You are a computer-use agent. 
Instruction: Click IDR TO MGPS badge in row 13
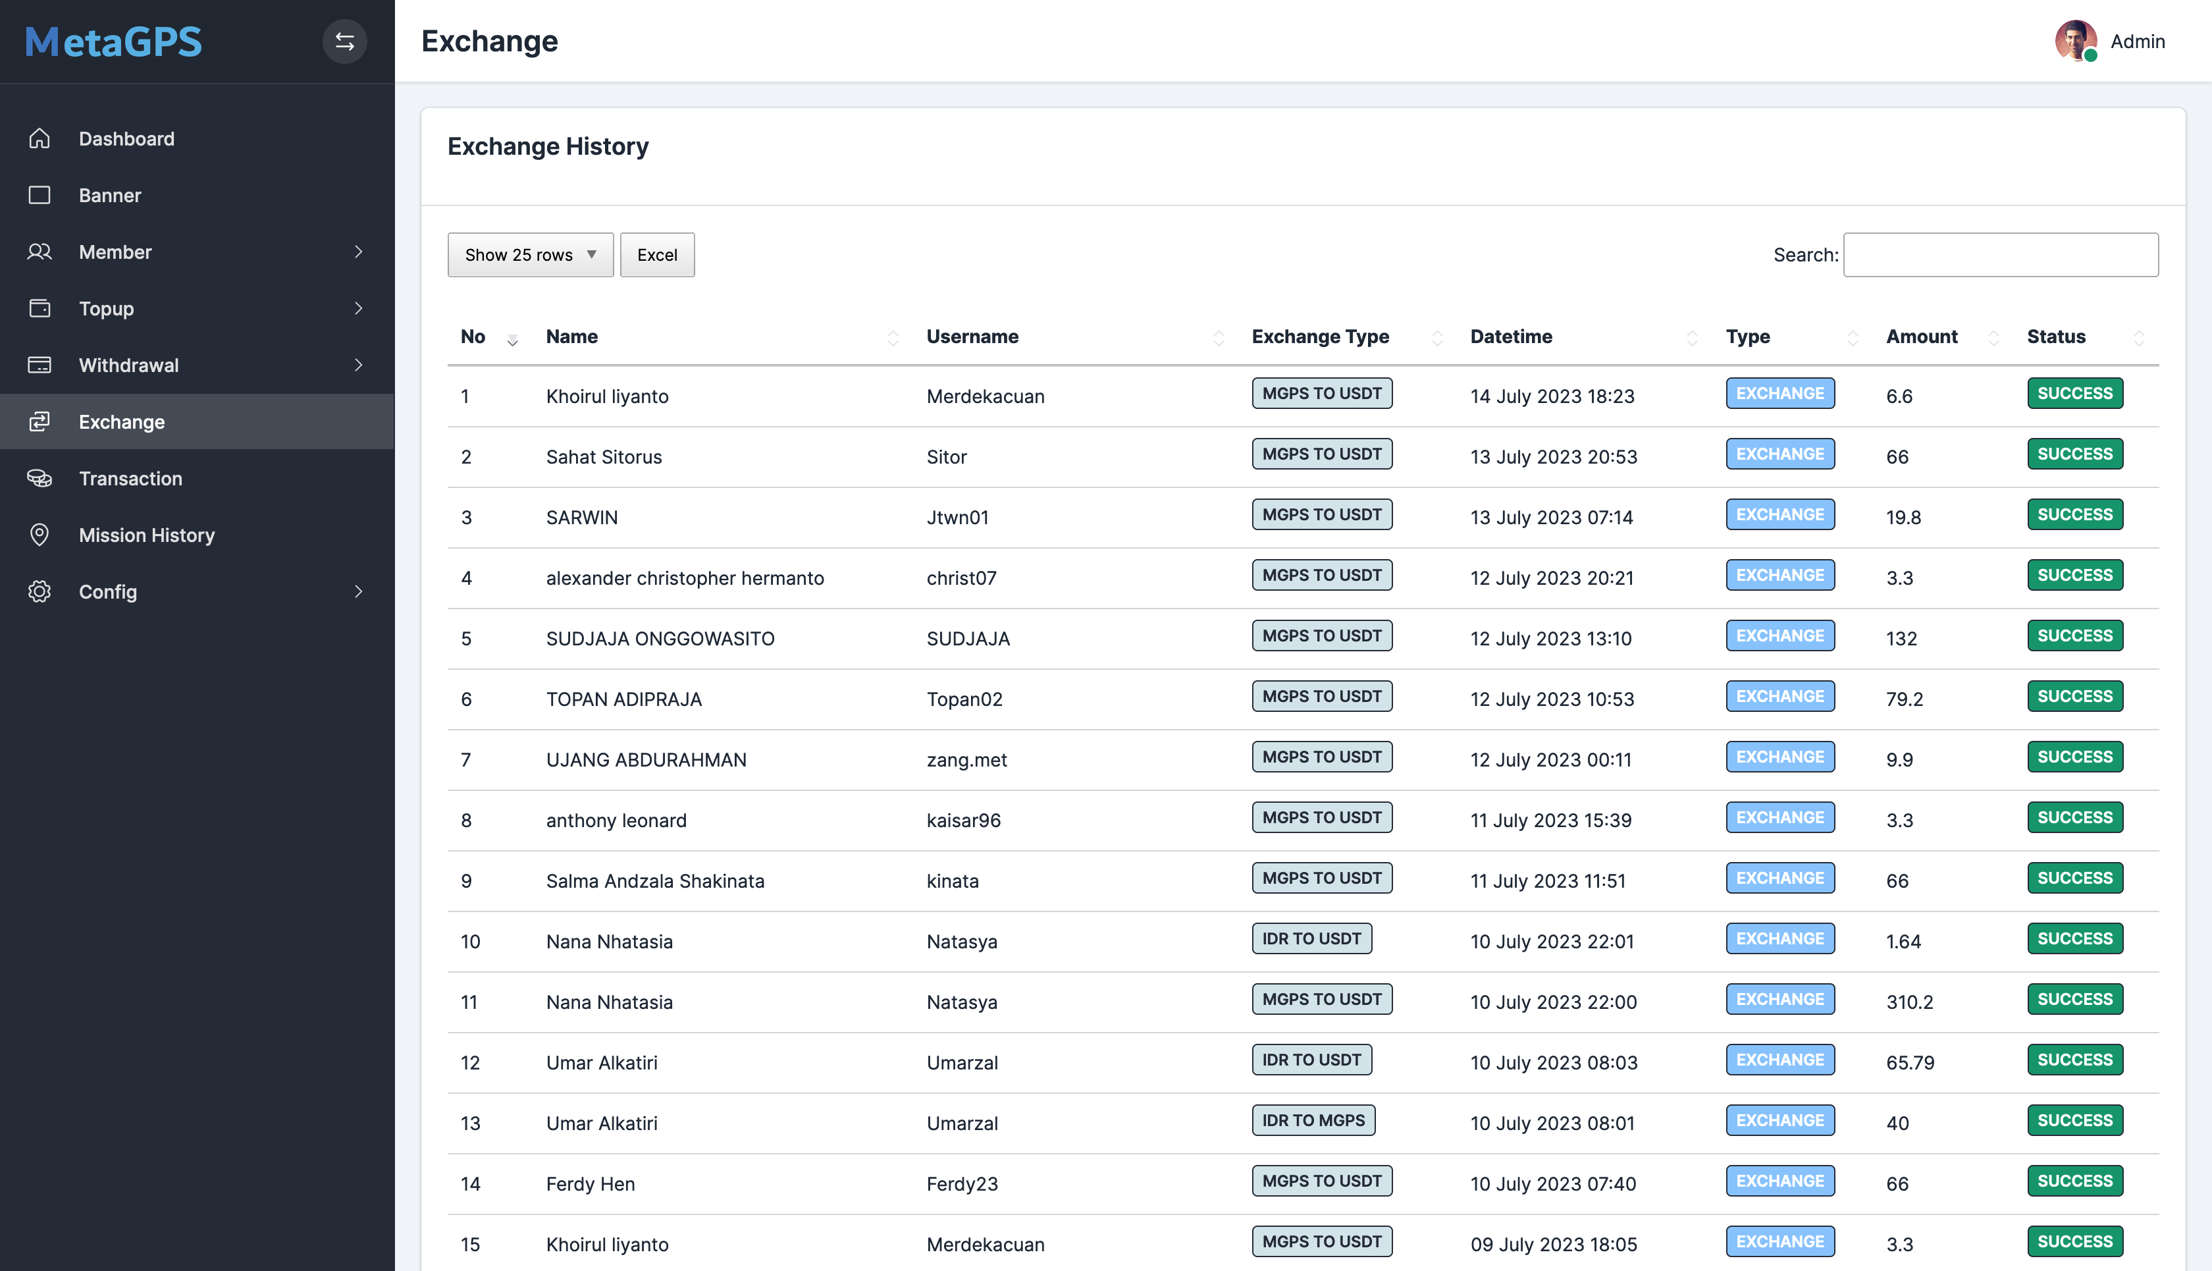click(1313, 1120)
